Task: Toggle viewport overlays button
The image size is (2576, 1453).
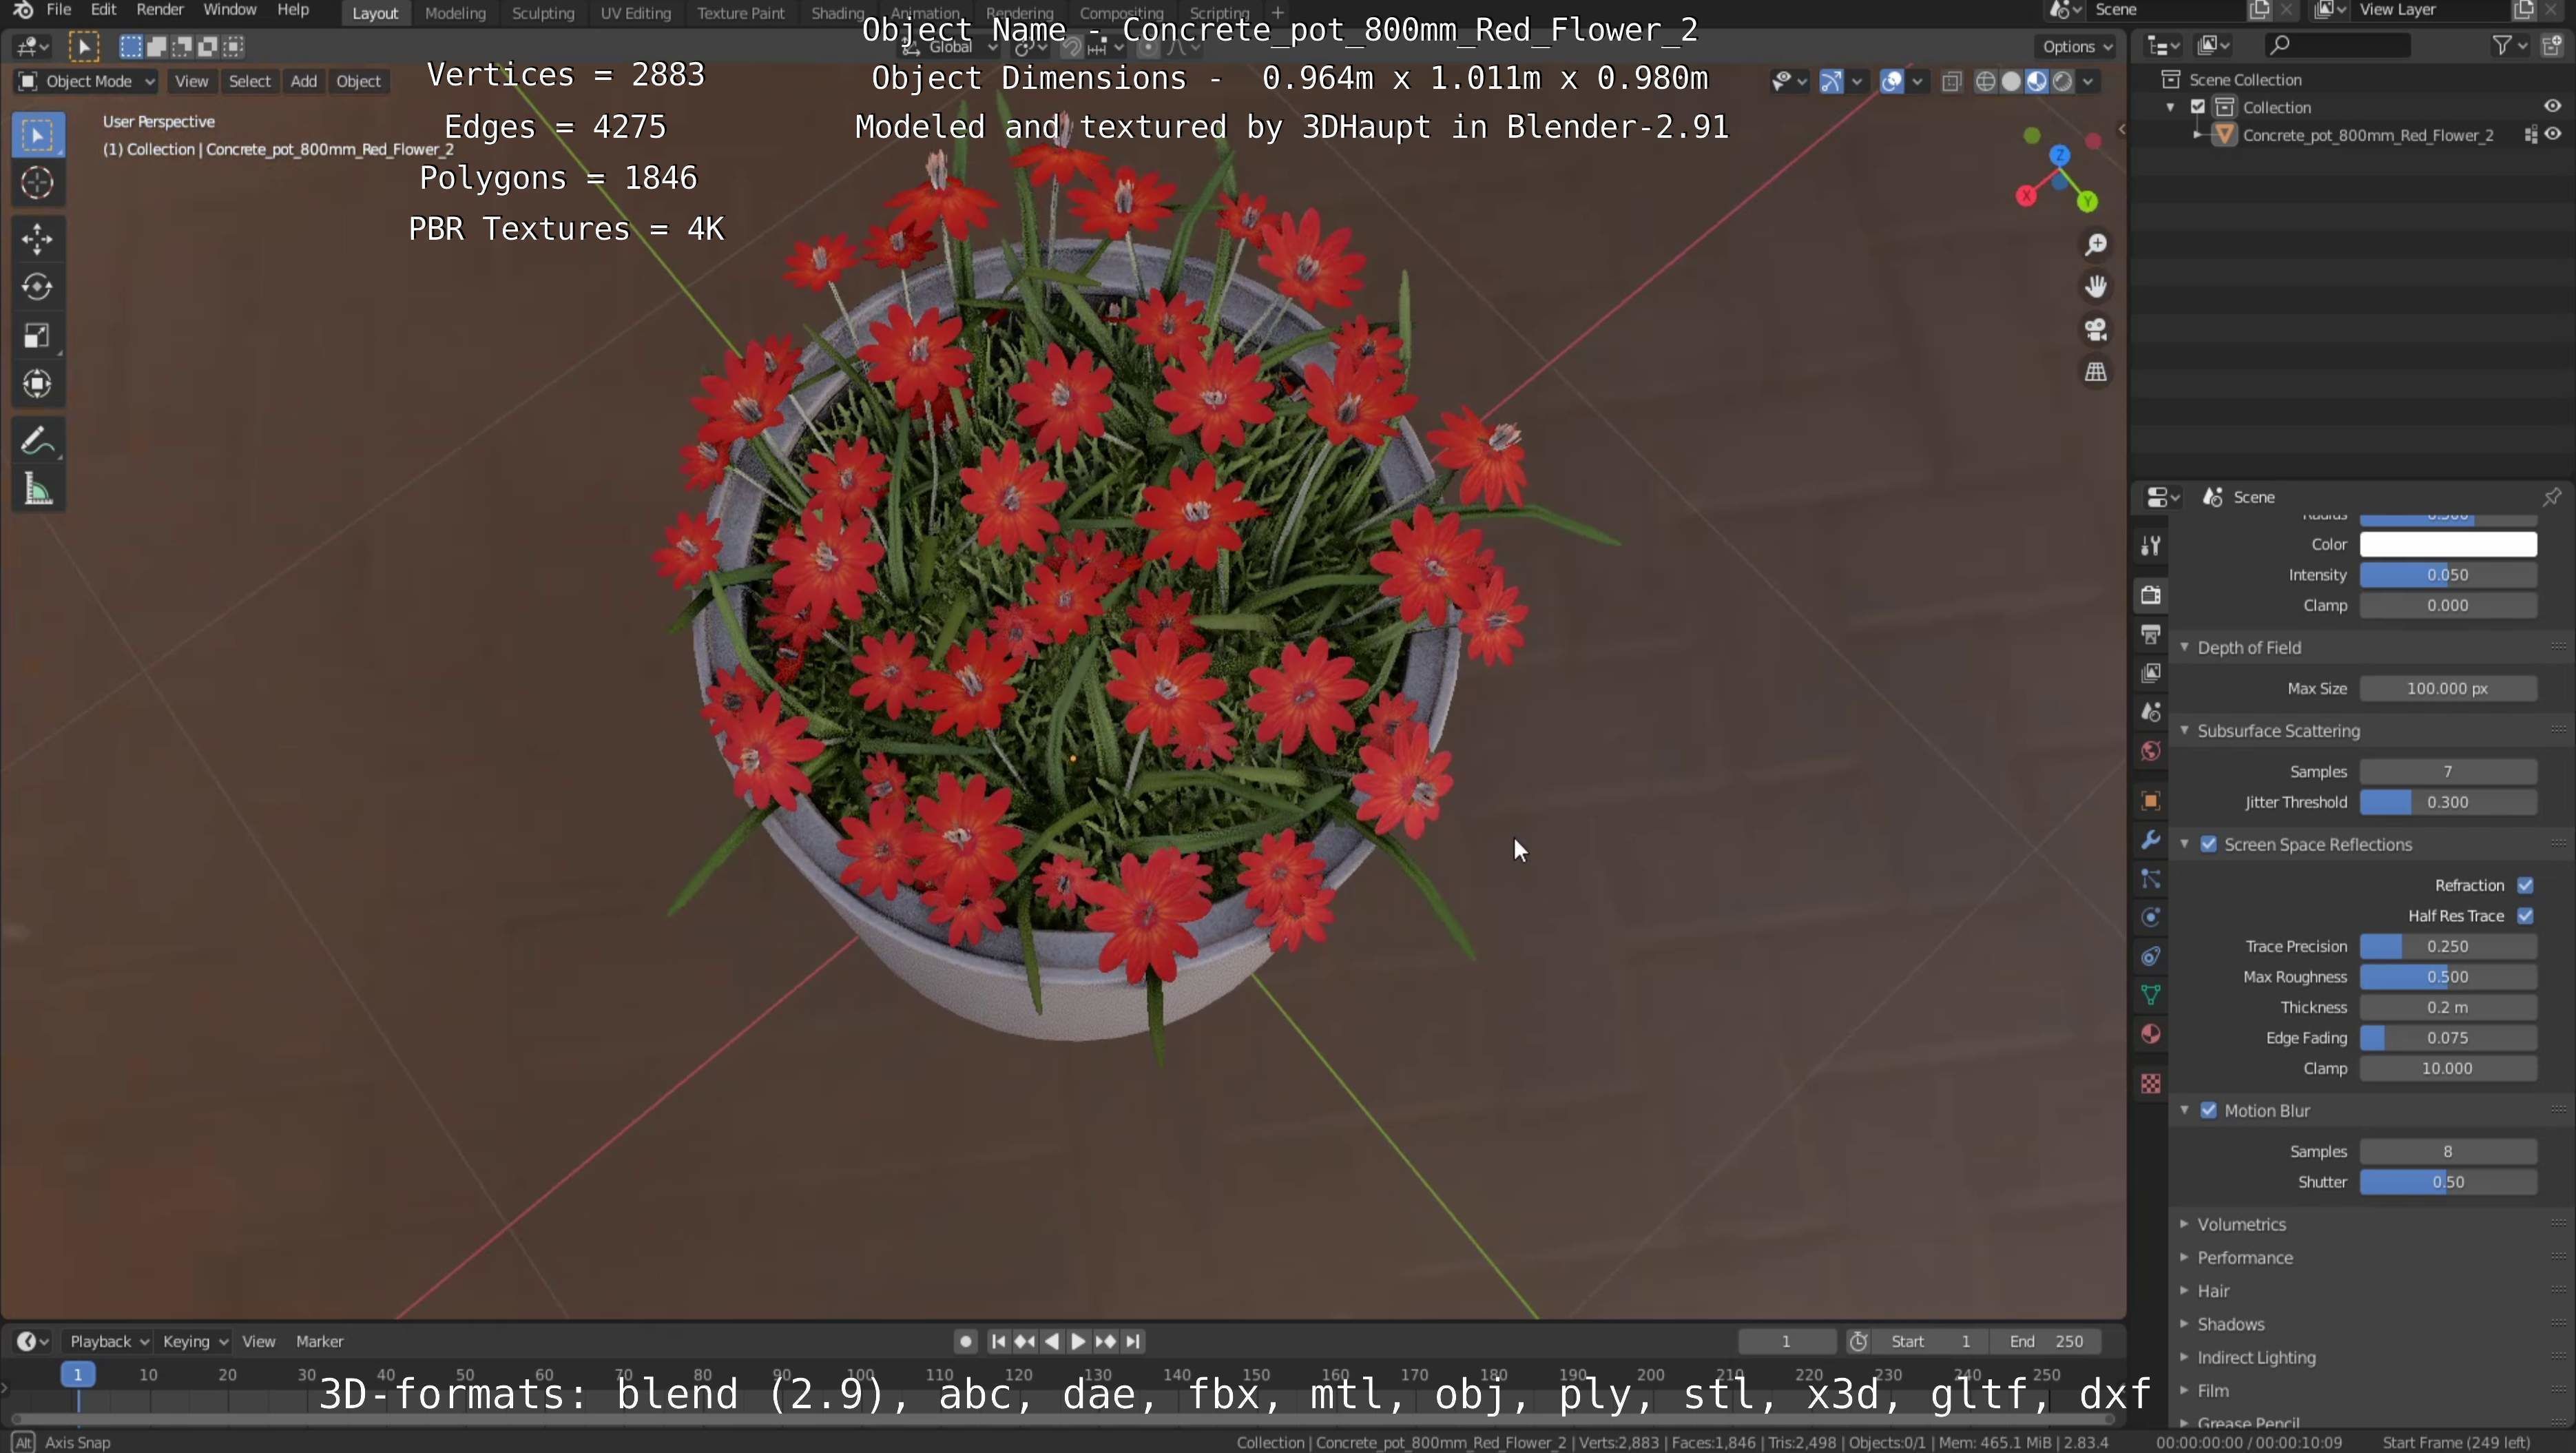Action: point(1891,82)
